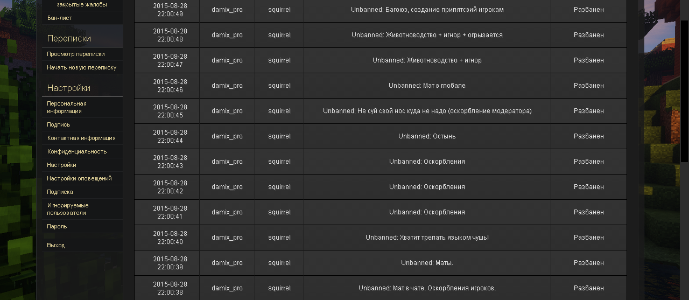This screenshot has width=689, height=300.
Task: Click the Переписки section heading
Action: [x=69, y=38]
